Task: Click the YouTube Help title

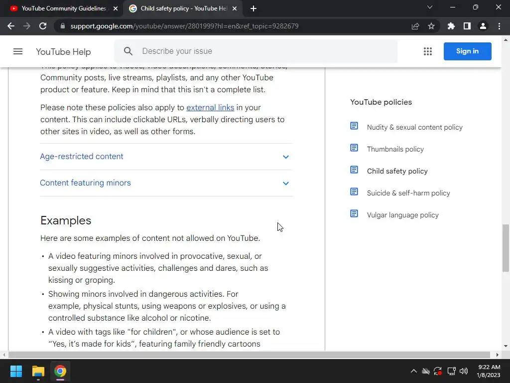Action: pos(63,52)
